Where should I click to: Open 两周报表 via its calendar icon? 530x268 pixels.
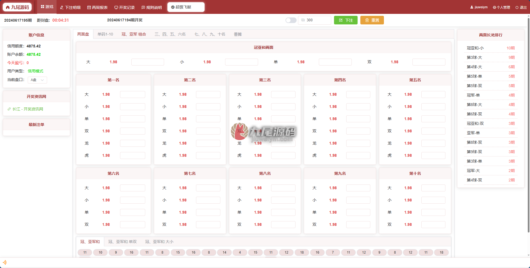click(x=89, y=7)
